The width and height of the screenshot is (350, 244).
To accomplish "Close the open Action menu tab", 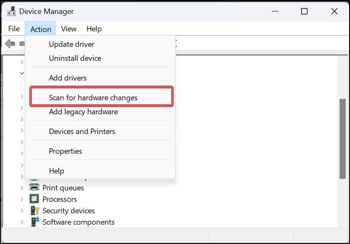I will (40, 29).
